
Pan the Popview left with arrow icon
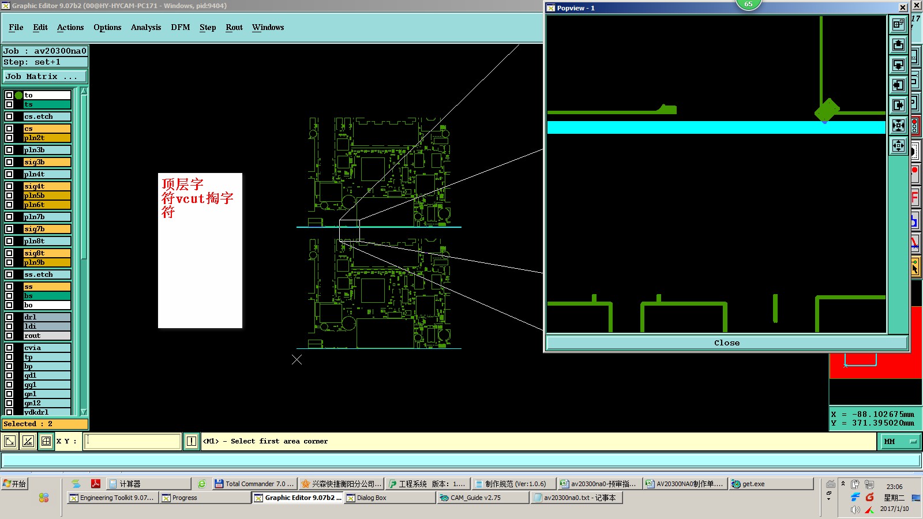click(898, 85)
